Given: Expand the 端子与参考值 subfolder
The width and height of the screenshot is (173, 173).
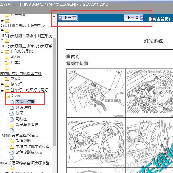Looking at the screenshot, I should click(7, 125).
